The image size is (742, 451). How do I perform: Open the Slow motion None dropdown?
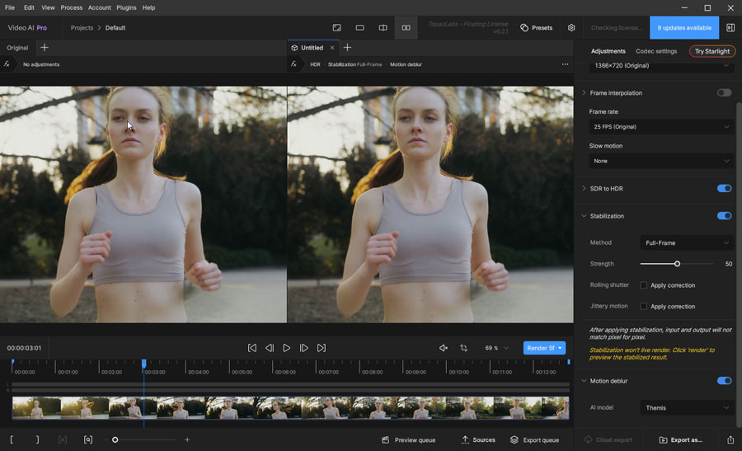[661, 161]
